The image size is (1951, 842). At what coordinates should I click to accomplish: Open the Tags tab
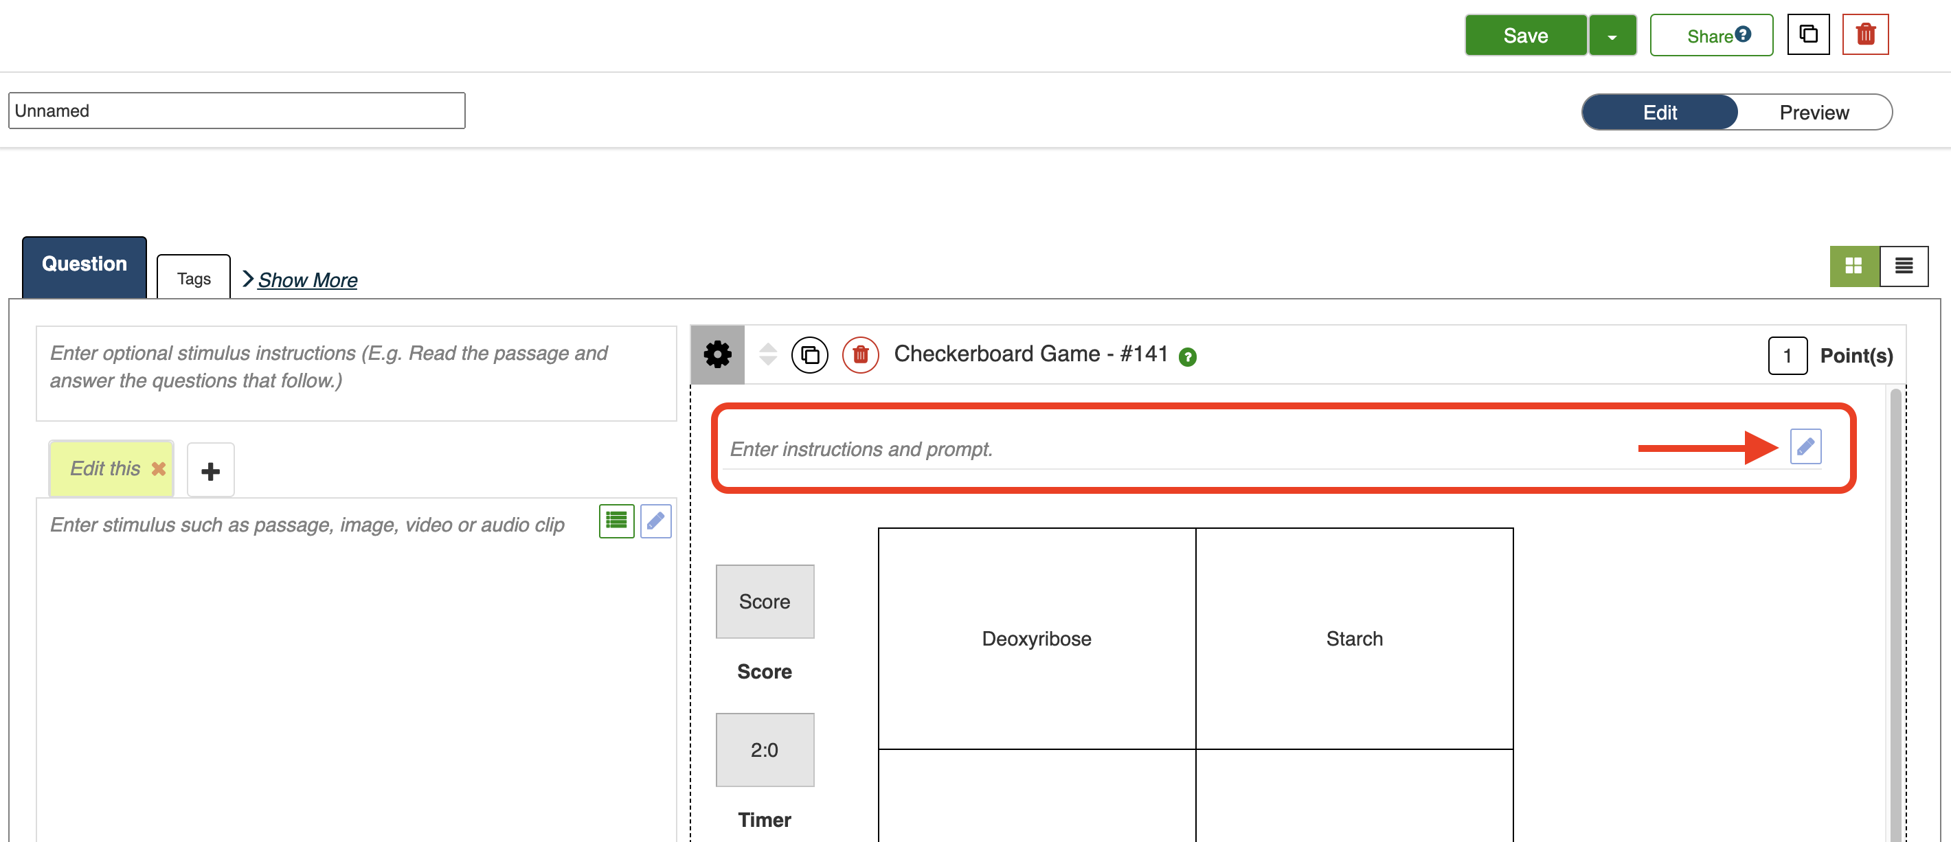194,279
